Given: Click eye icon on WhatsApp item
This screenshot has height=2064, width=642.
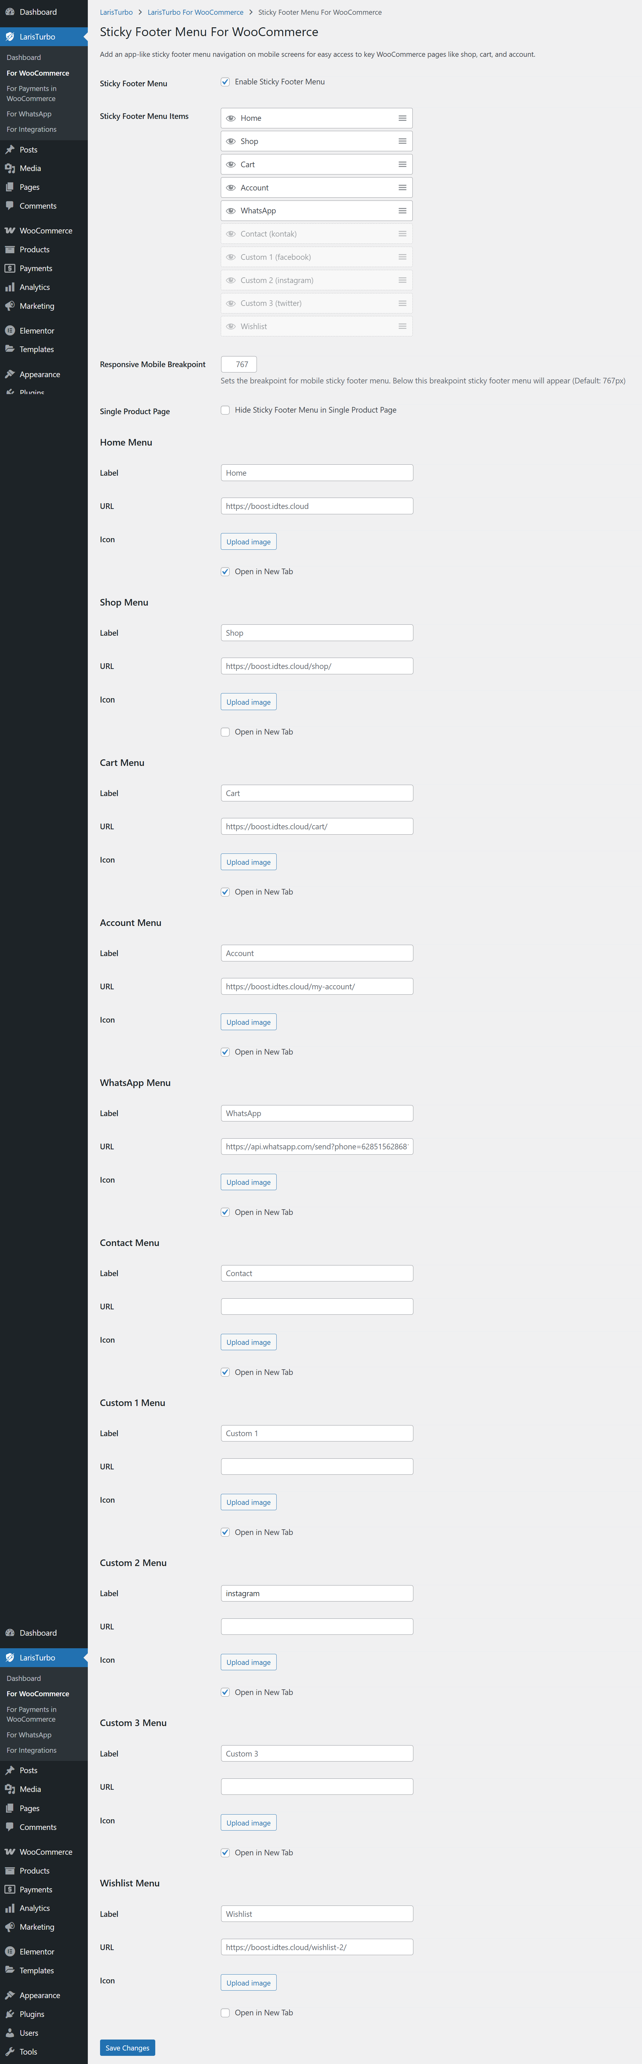Looking at the screenshot, I should 231,211.
